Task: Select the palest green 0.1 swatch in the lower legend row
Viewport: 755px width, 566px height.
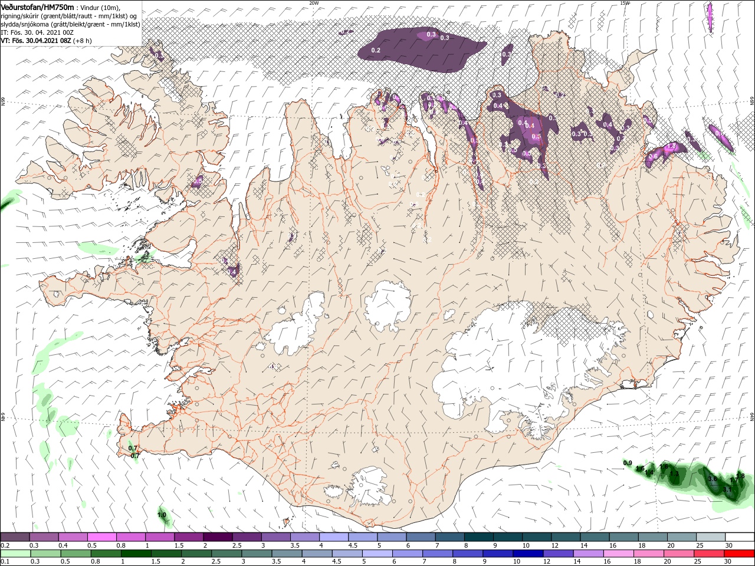Action: [x=15, y=554]
